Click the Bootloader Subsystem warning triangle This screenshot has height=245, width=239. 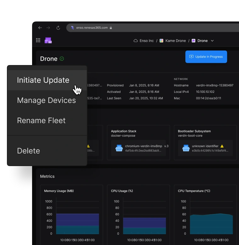222,146
